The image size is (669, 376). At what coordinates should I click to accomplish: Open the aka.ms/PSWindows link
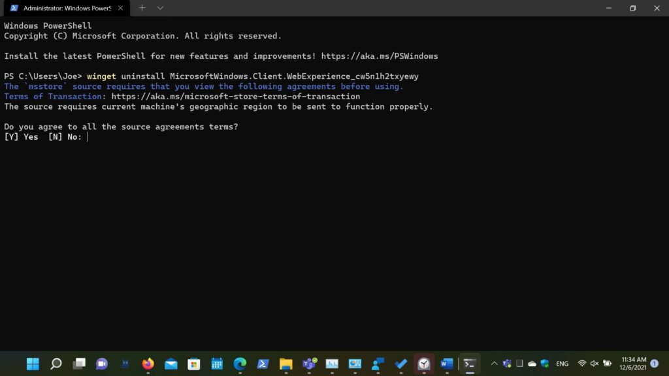click(x=379, y=56)
